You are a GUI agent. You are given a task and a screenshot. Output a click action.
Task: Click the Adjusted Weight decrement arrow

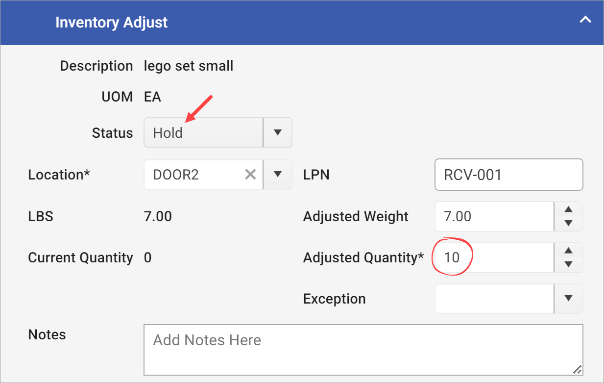(568, 223)
